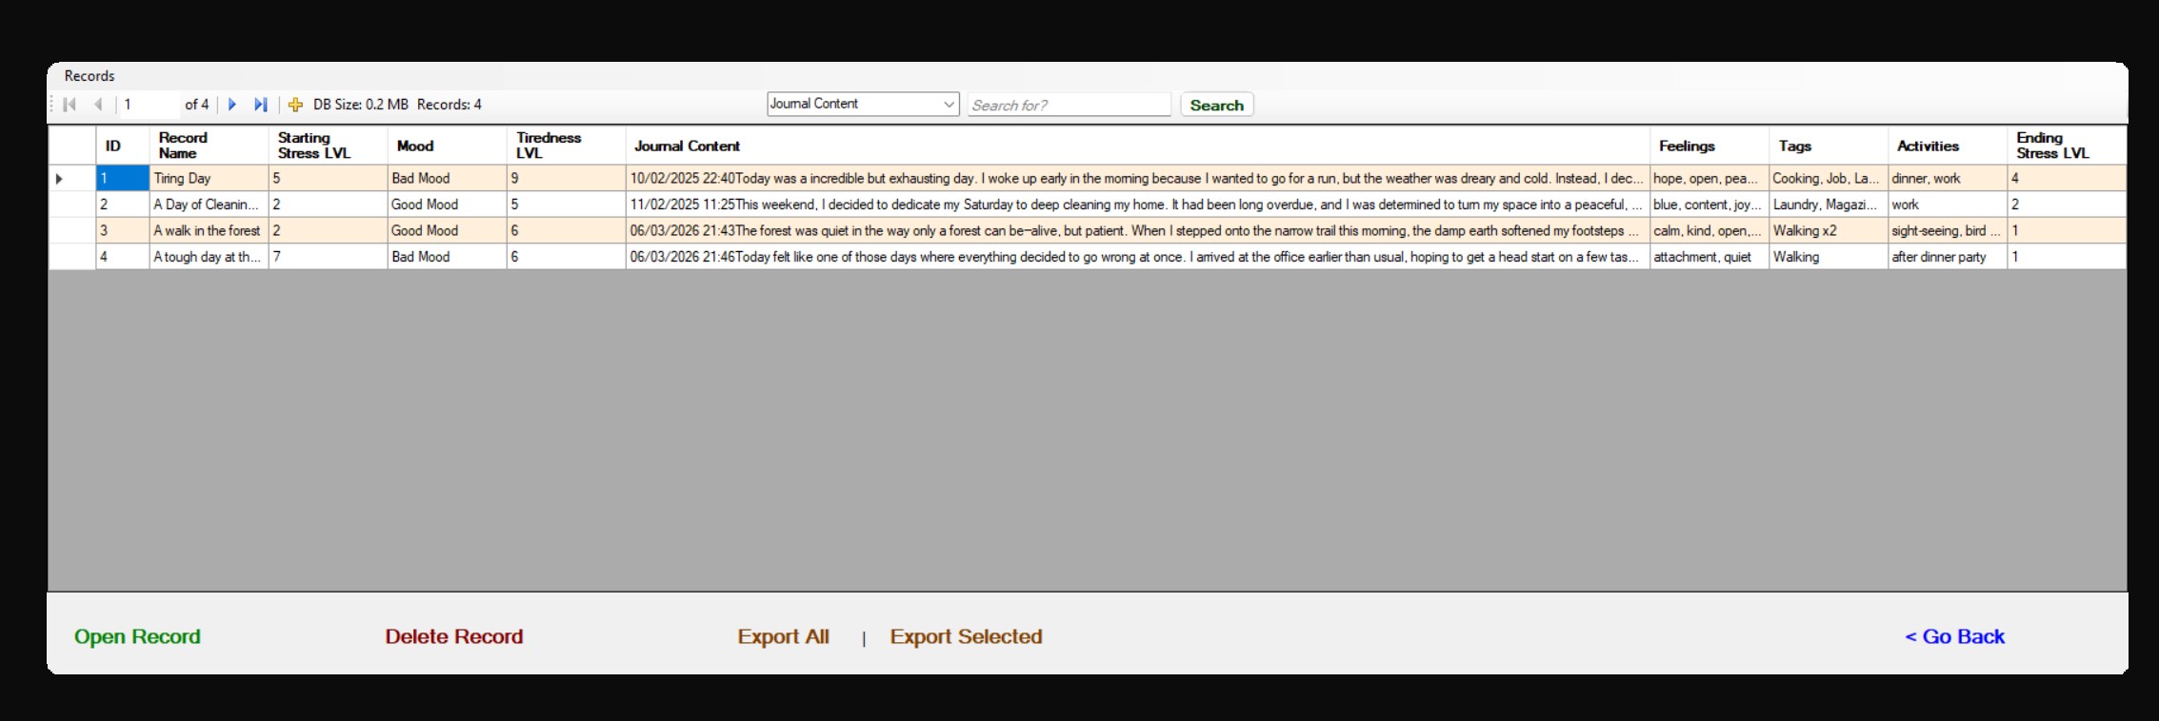Move to the previous record arrow
The height and width of the screenshot is (721, 2159).
(x=98, y=105)
